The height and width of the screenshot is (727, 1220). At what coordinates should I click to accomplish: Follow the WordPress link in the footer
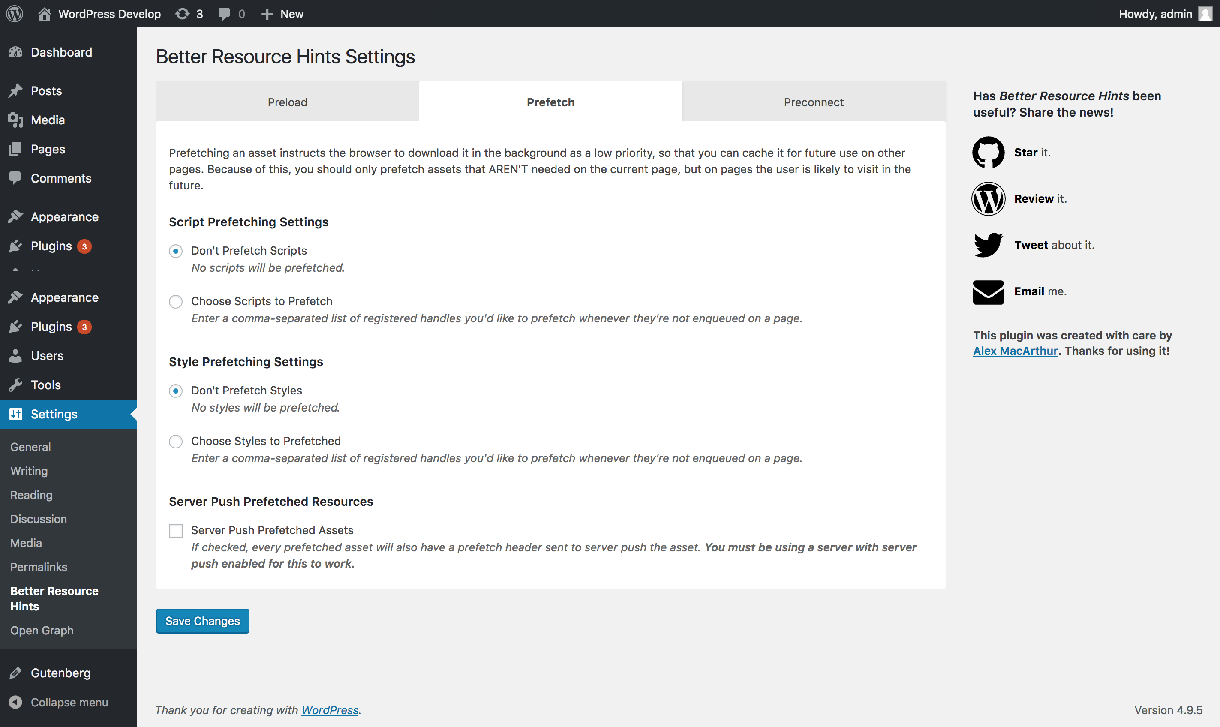(330, 710)
